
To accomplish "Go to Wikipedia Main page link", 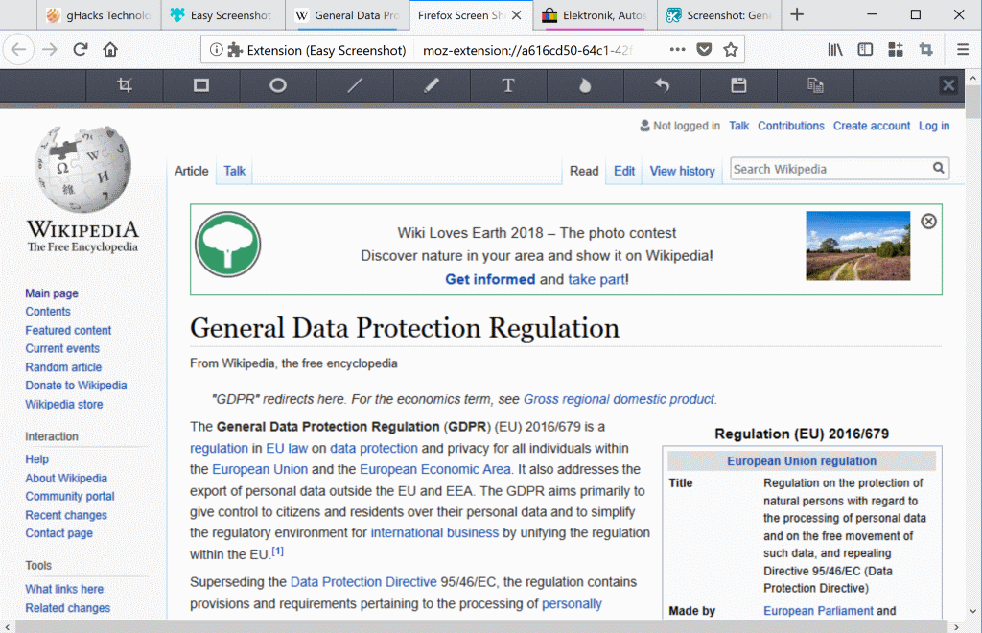I will 52,293.
